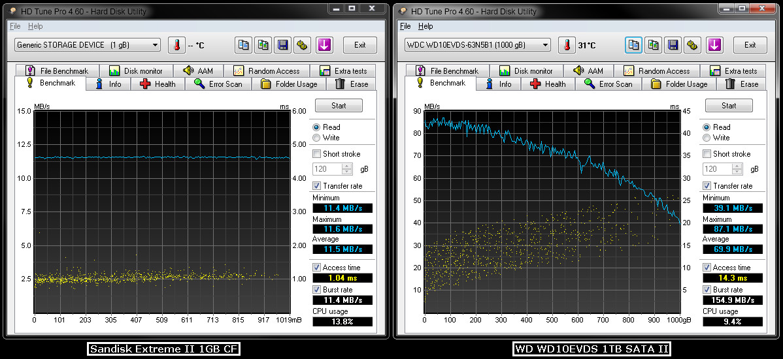Click the floppy disk save icon in the WDC WD10EVDS window
The image size is (783, 359).
click(673, 45)
